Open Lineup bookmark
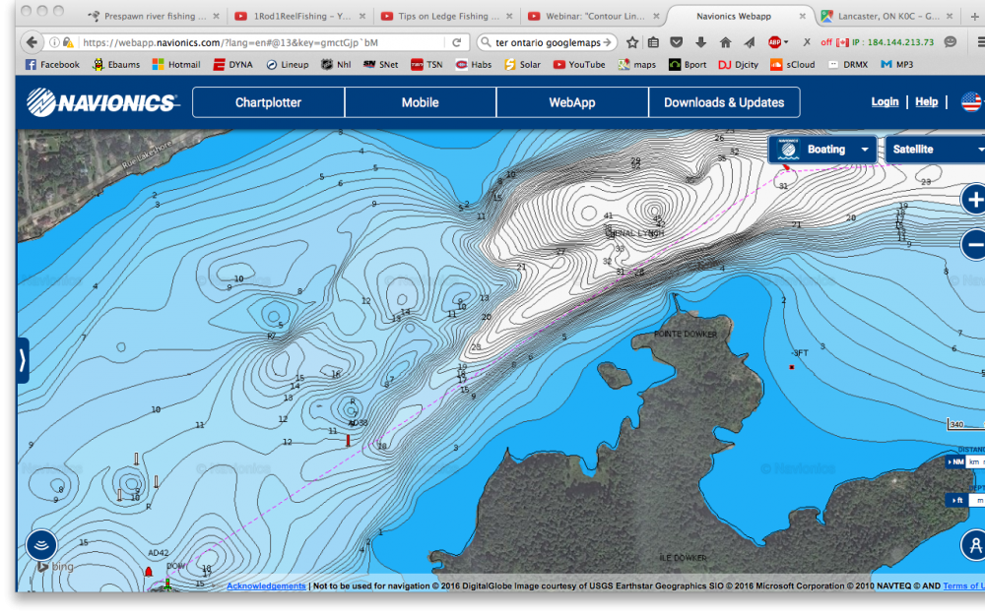The width and height of the screenshot is (985, 615). pyautogui.click(x=287, y=64)
